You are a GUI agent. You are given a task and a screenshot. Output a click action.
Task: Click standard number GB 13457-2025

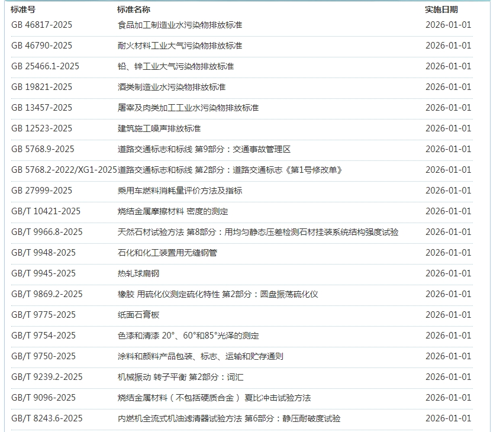click(x=41, y=108)
